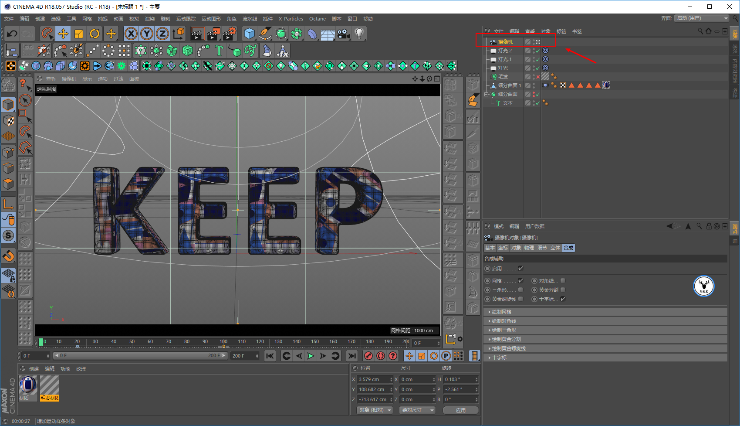Viewport: 740px width, 426px height.
Task: Click the light bulb icon
Action: [359, 34]
